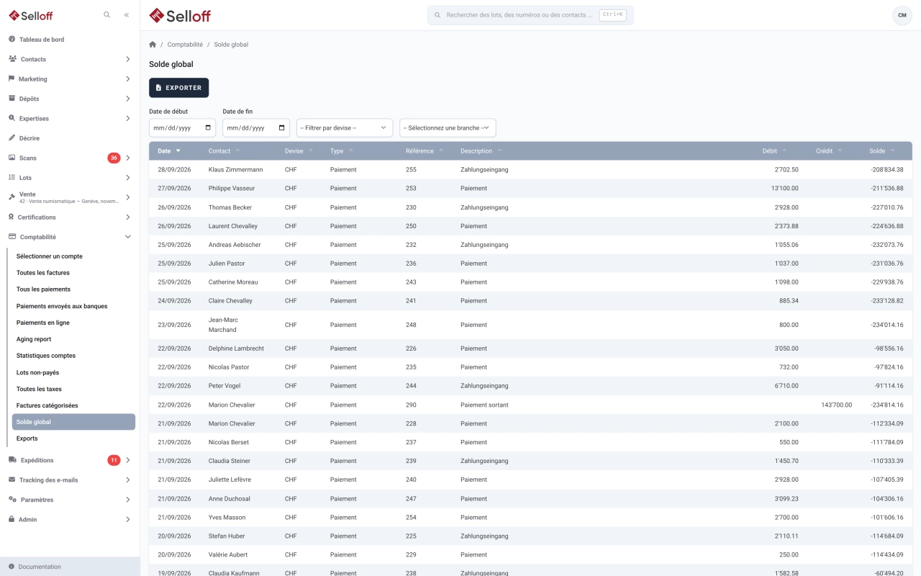
Task: Open calendar picker in Date de début
Action: (x=209, y=127)
